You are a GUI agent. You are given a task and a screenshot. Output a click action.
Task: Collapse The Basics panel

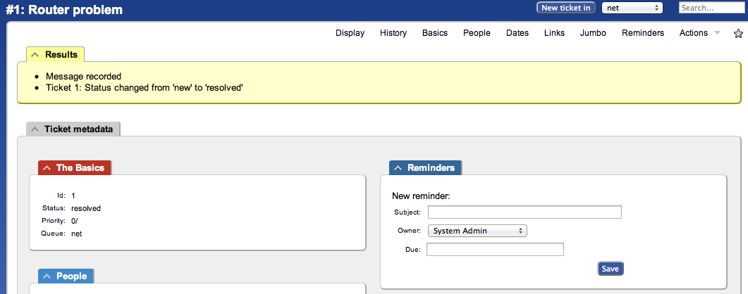coord(47,168)
